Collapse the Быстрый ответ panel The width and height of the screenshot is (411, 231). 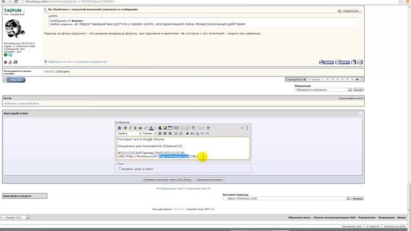tap(361, 114)
